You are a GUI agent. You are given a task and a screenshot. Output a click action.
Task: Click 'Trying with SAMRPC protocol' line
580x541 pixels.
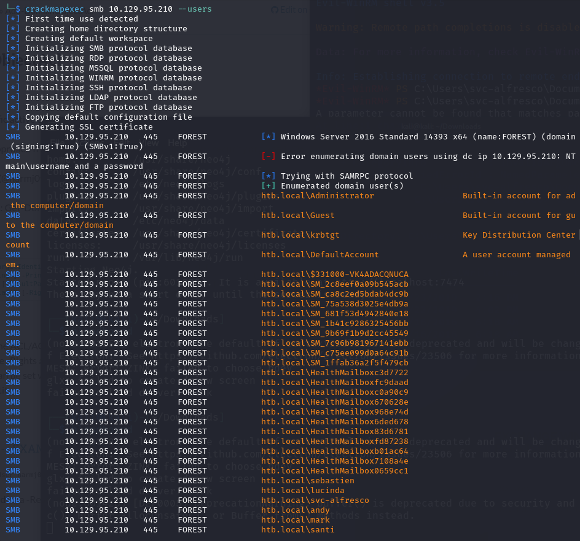[347, 176]
